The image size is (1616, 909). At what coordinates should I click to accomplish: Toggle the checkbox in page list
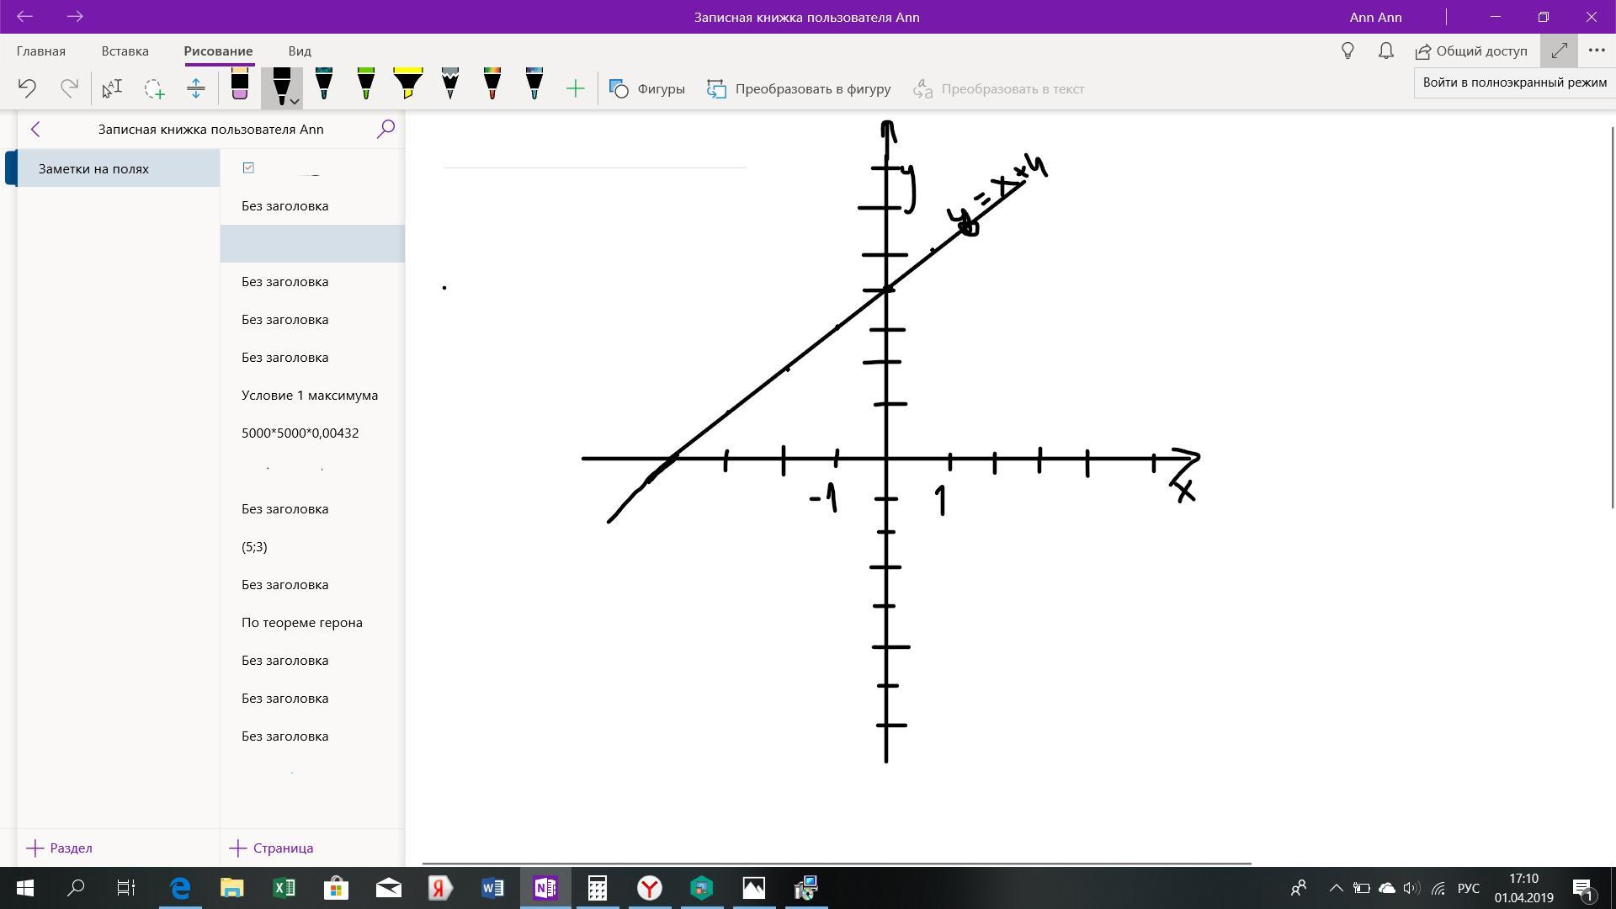[x=248, y=167]
